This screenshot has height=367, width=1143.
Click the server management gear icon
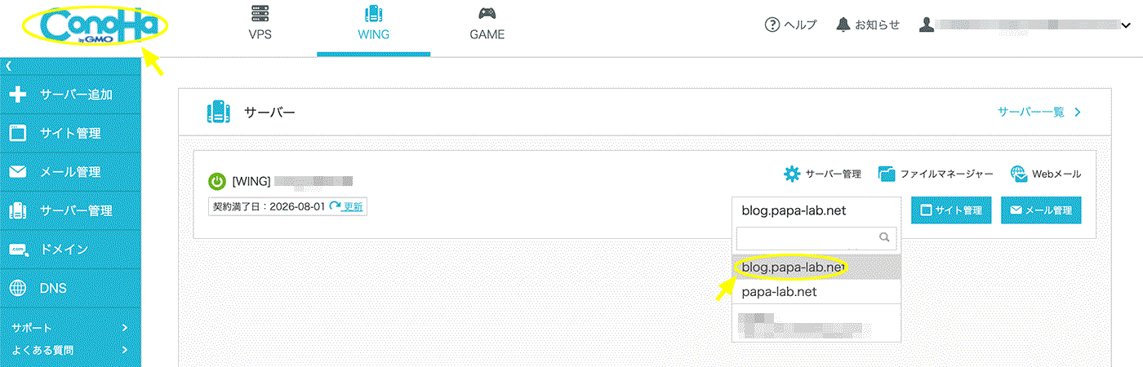791,174
